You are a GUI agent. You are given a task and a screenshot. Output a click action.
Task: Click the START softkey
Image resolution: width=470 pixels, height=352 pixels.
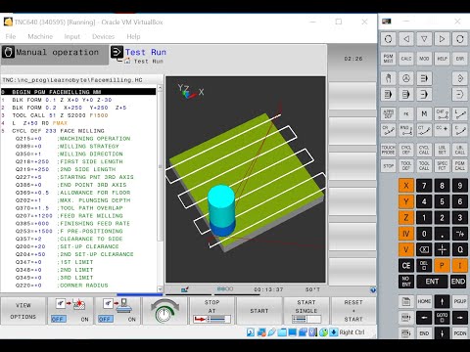click(x=259, y=311)
